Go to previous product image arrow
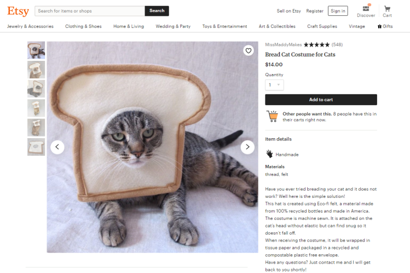Image resolution: width=410 pixels, height=273 pixels. (x=57, y=147)
